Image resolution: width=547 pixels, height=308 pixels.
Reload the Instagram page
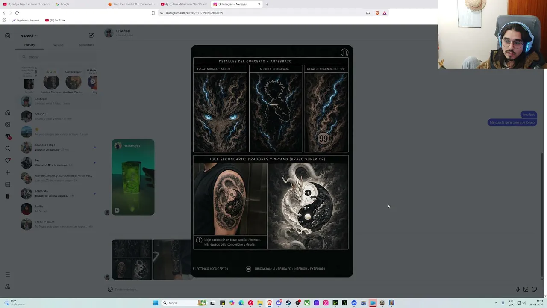pyautogui.click(x=17, y=13)
